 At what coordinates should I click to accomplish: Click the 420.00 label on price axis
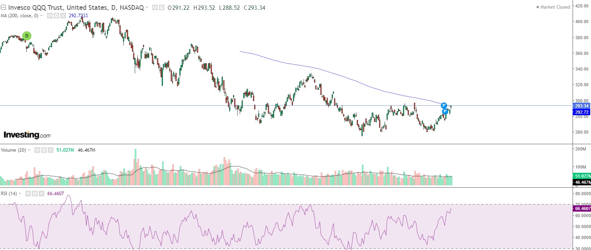(x=582, y=6)
